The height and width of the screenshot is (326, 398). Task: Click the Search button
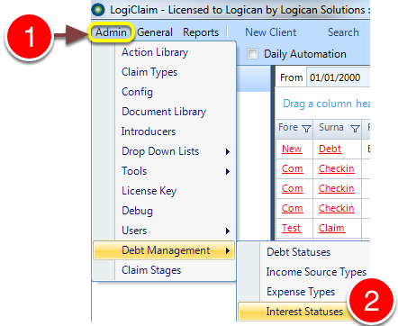[x=343, y=32]
